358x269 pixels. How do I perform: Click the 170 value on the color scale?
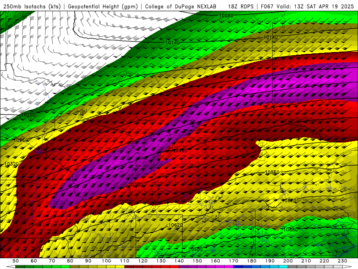233,261
